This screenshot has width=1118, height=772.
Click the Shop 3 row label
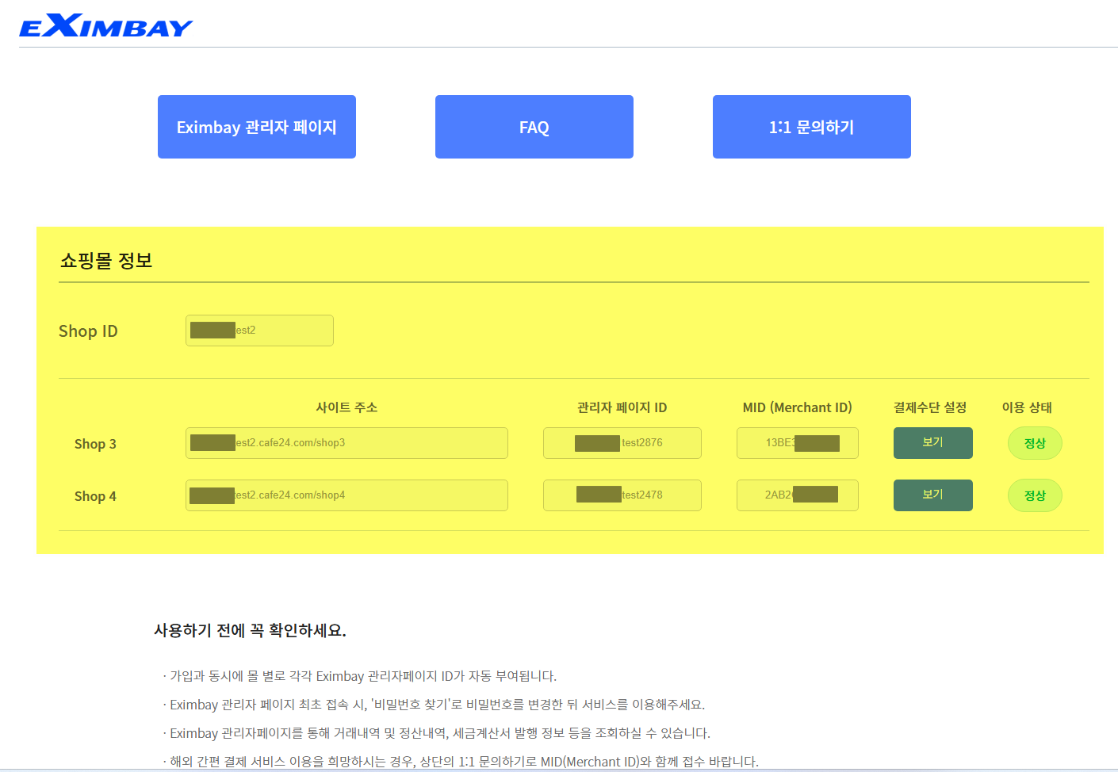pos(95,444)
